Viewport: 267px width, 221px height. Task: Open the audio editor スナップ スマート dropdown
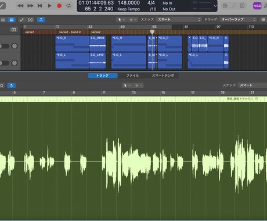click(253, 85)
